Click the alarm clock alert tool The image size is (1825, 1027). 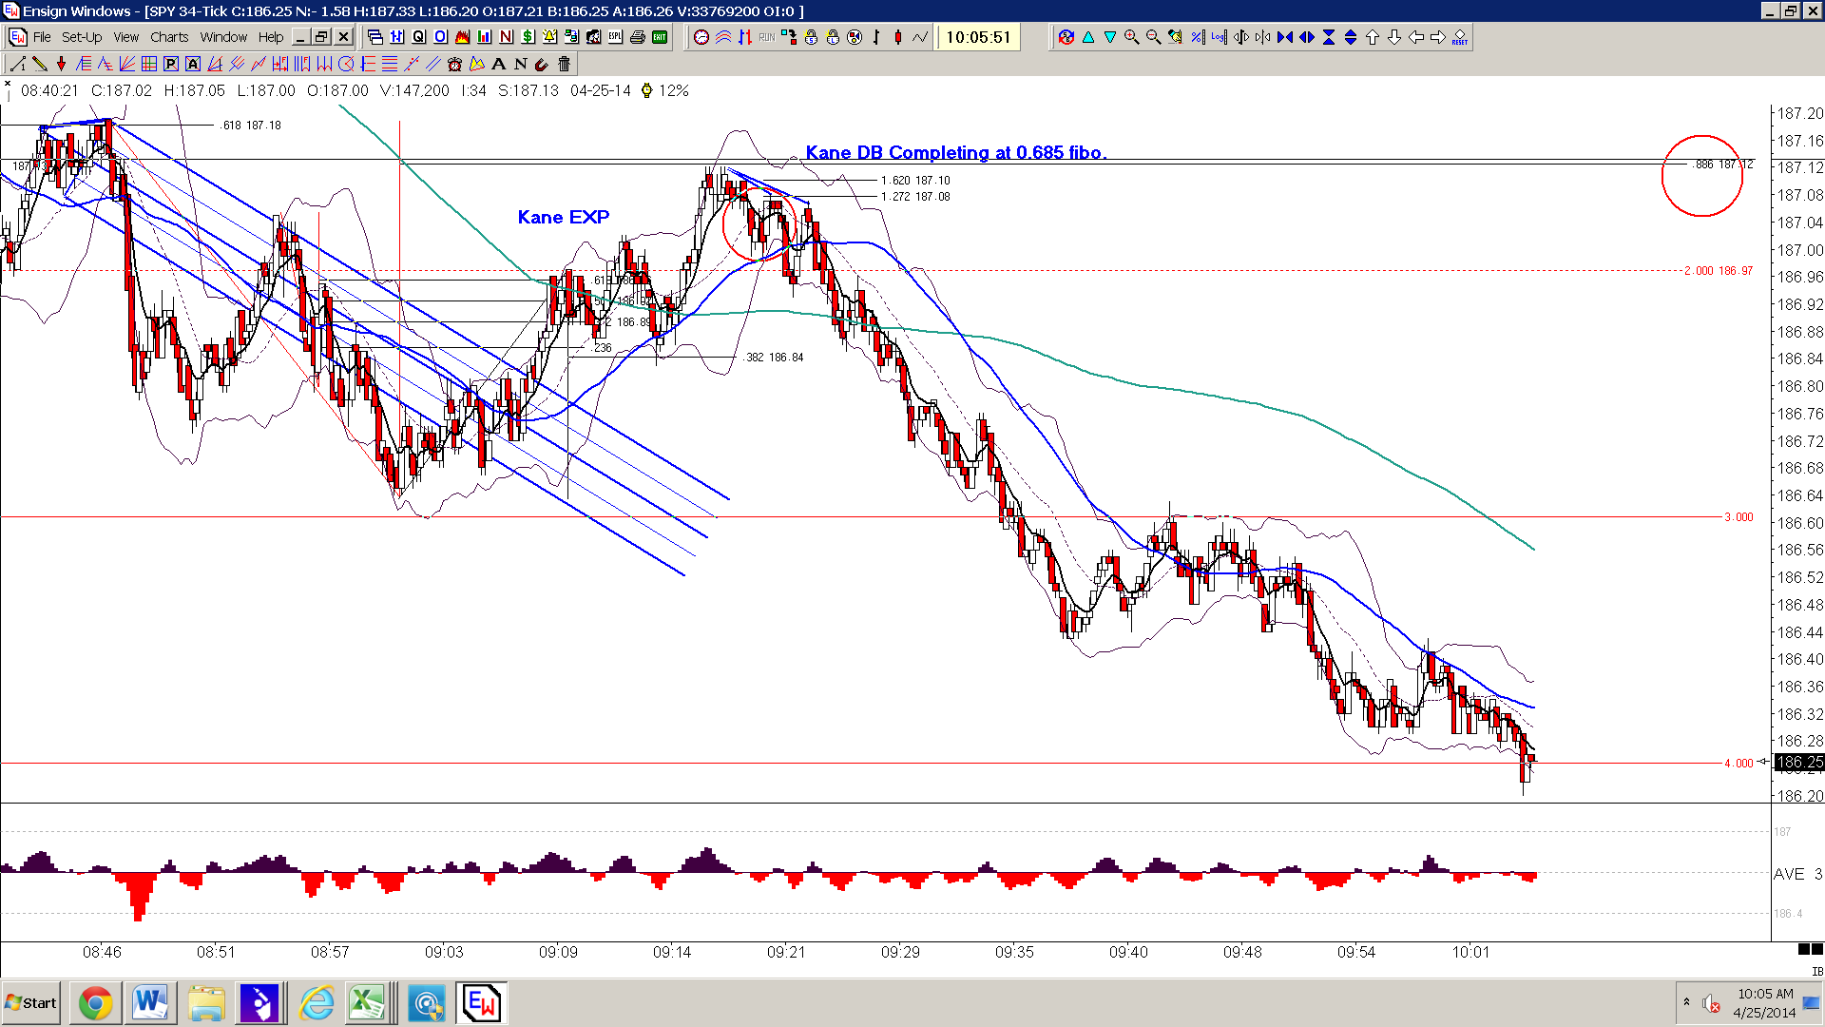click(454, 64)
